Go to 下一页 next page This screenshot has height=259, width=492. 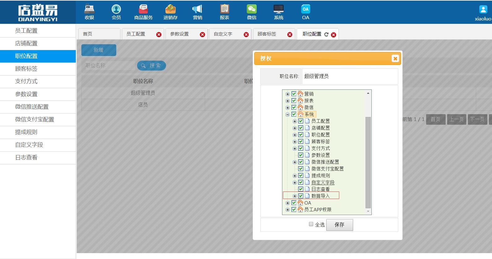pyautogui.click(x=477, y=119)
